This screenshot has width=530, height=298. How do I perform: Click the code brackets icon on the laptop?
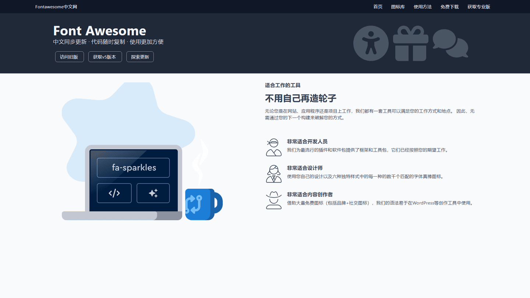(x=114, y=193)
